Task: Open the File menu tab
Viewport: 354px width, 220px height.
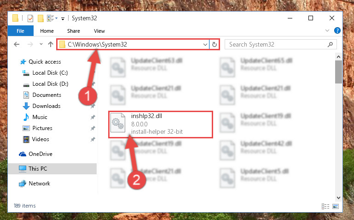Action: 21,31
